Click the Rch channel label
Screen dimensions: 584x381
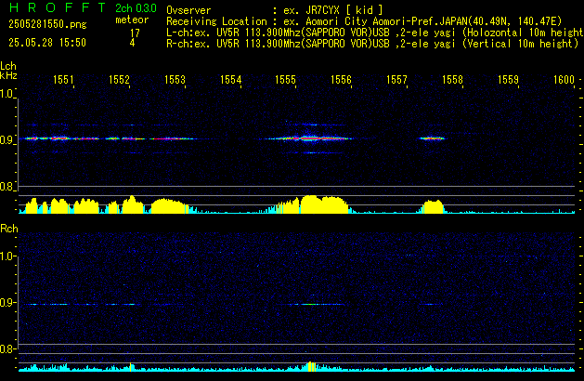point(9,229)
